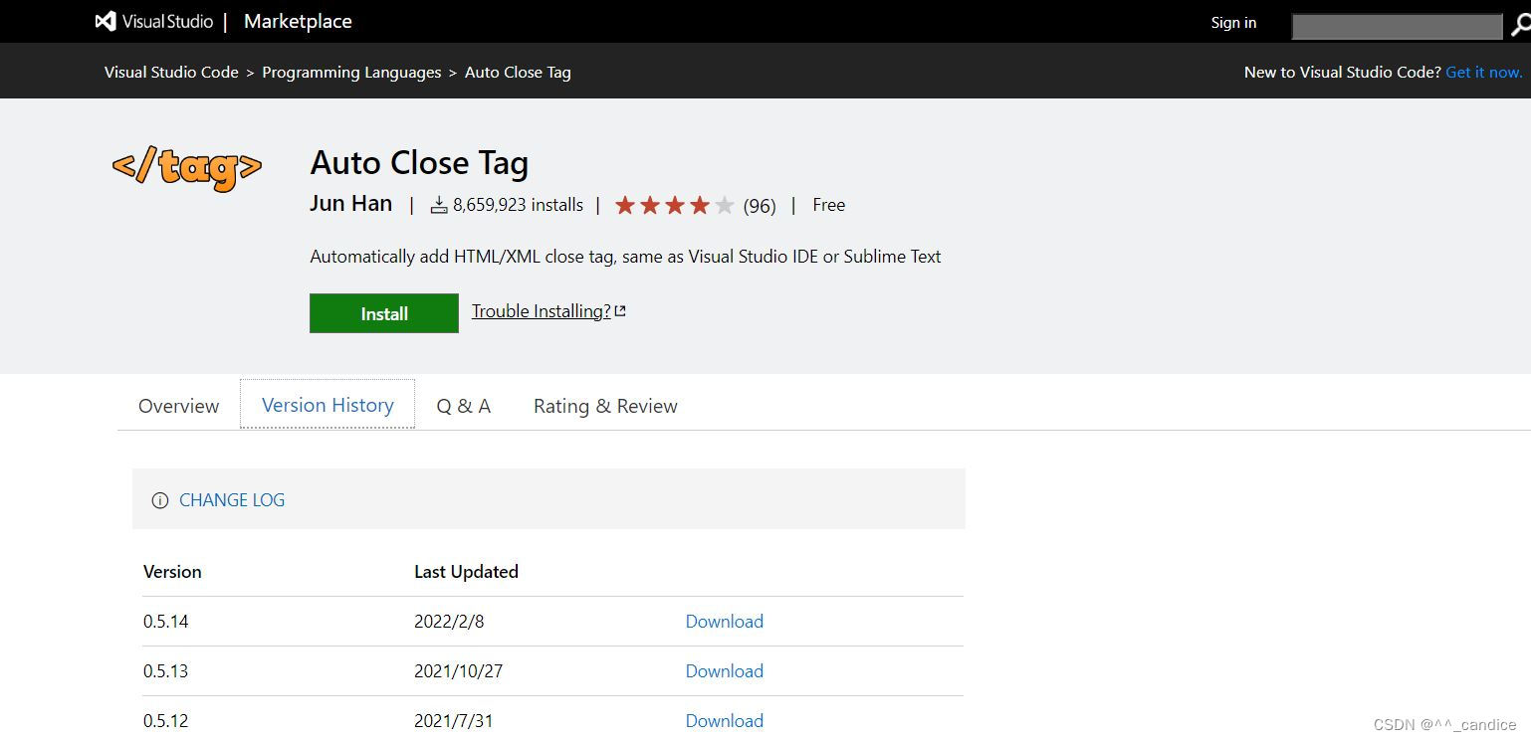The width and height of the screenshot is (1531, 741).
Task: Click the Install button
Action: click(384, 313)
